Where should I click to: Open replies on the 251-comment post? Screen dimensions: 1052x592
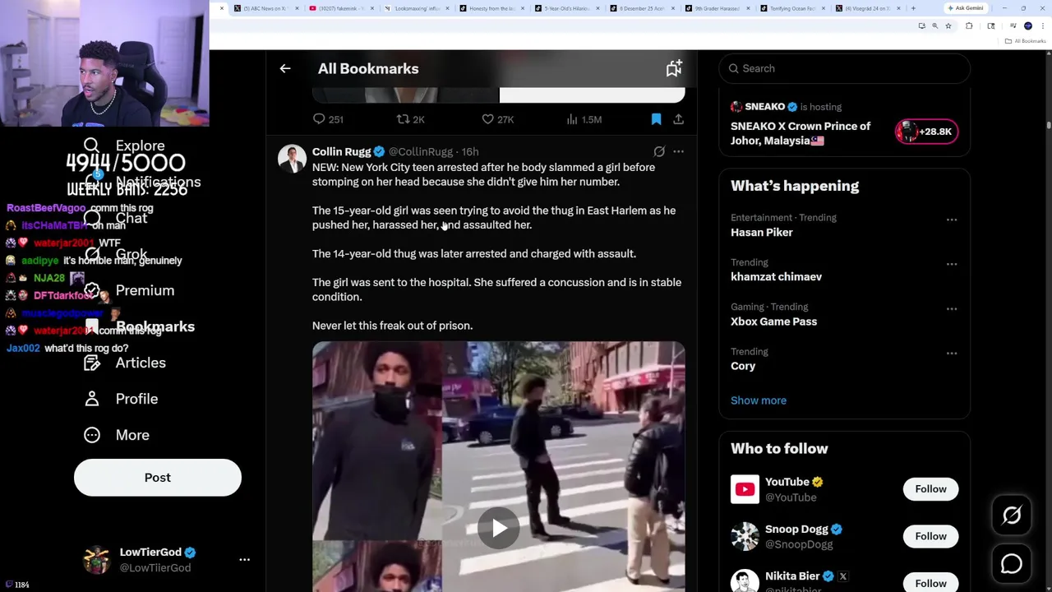[x=328, y=119]
